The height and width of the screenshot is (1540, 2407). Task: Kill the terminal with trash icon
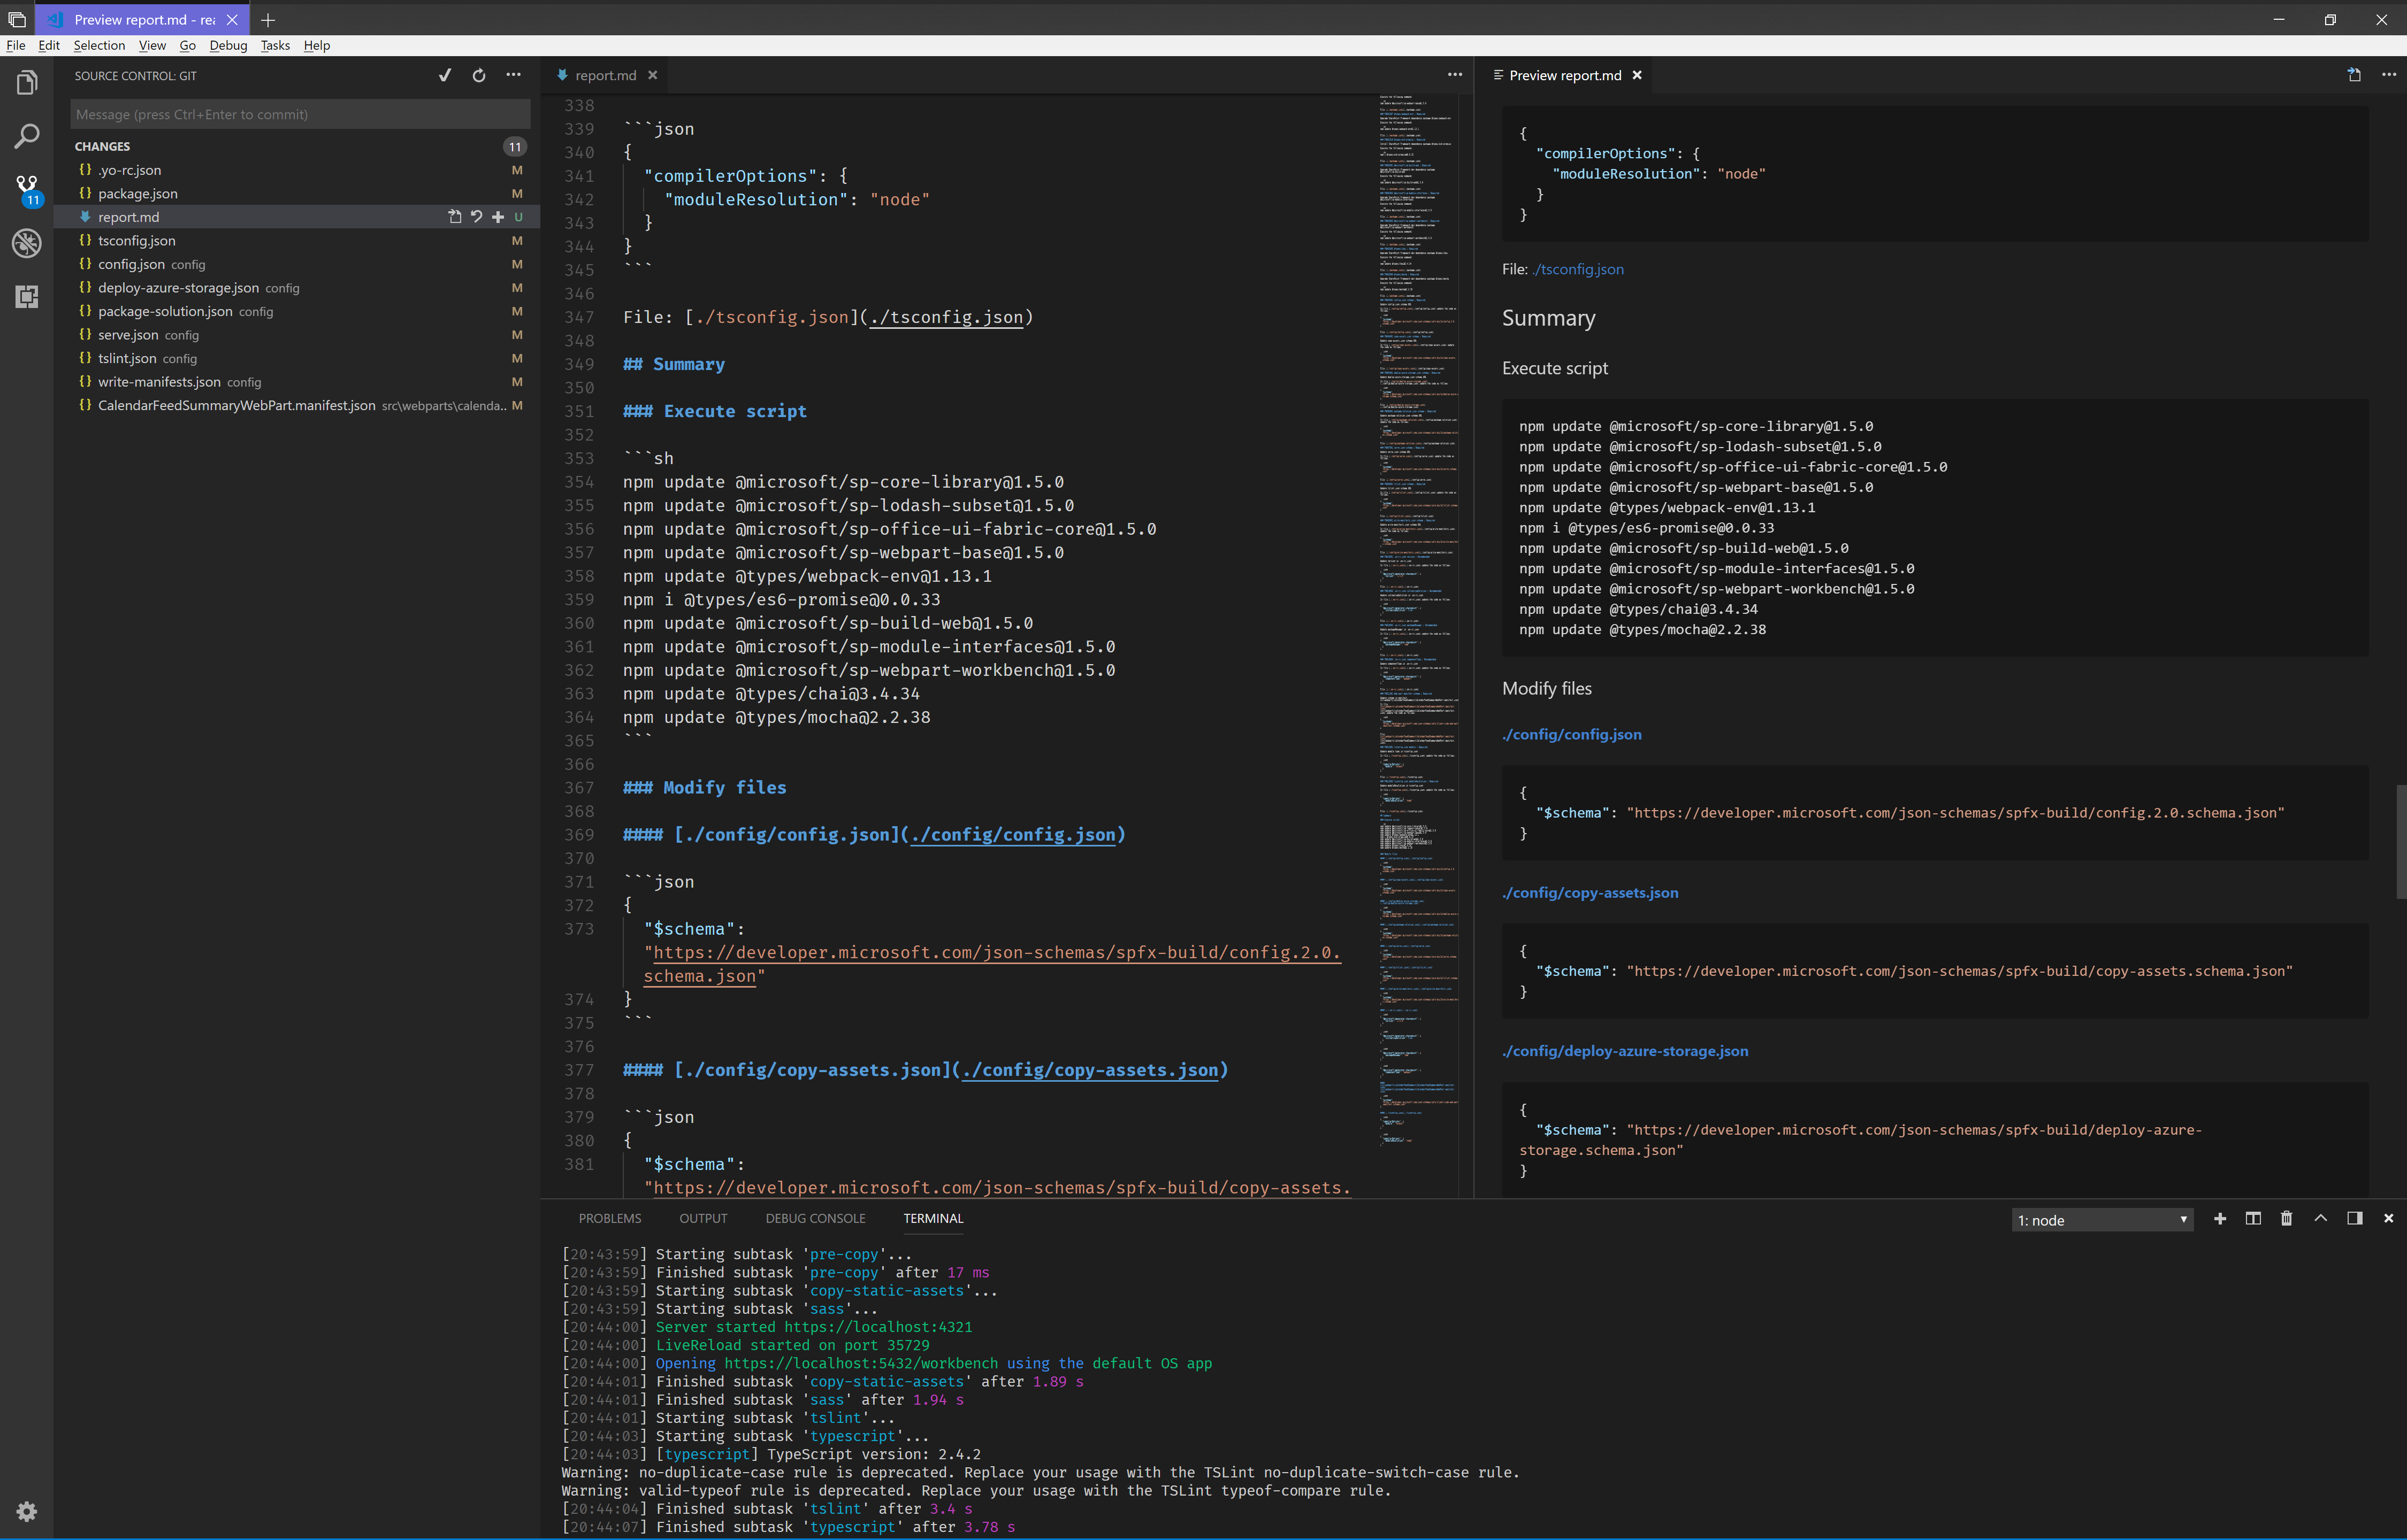[2286, 1218]
